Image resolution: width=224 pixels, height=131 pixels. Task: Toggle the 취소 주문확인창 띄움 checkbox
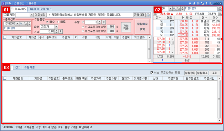coord(152,73)
